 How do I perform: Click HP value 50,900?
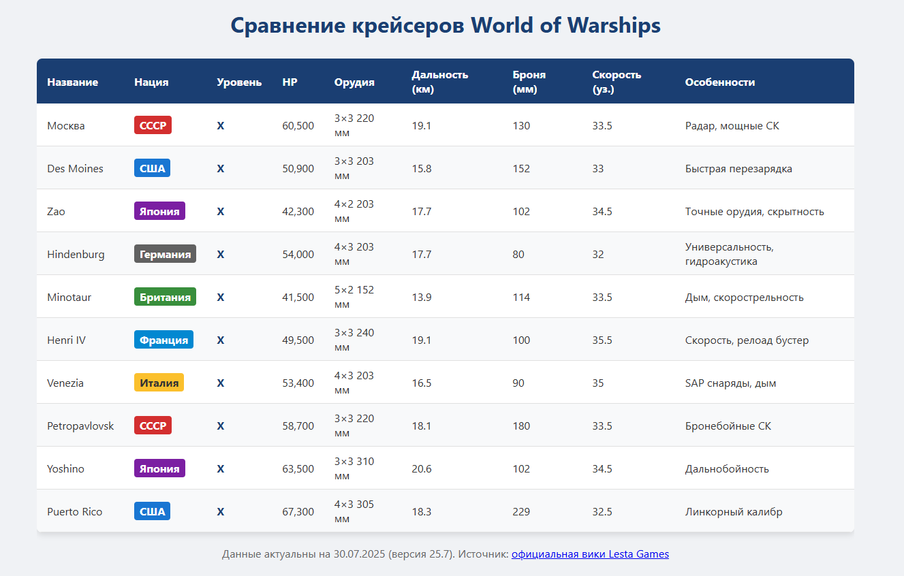298,168
